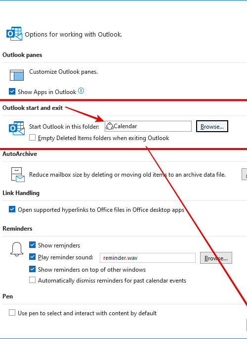
Task: Uncheck the Show reminders checkbox
Action: [x=33, y=245]
